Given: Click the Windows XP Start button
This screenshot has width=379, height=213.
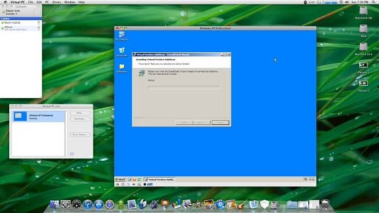Looking at the screenshot, I should coord(120,179).
